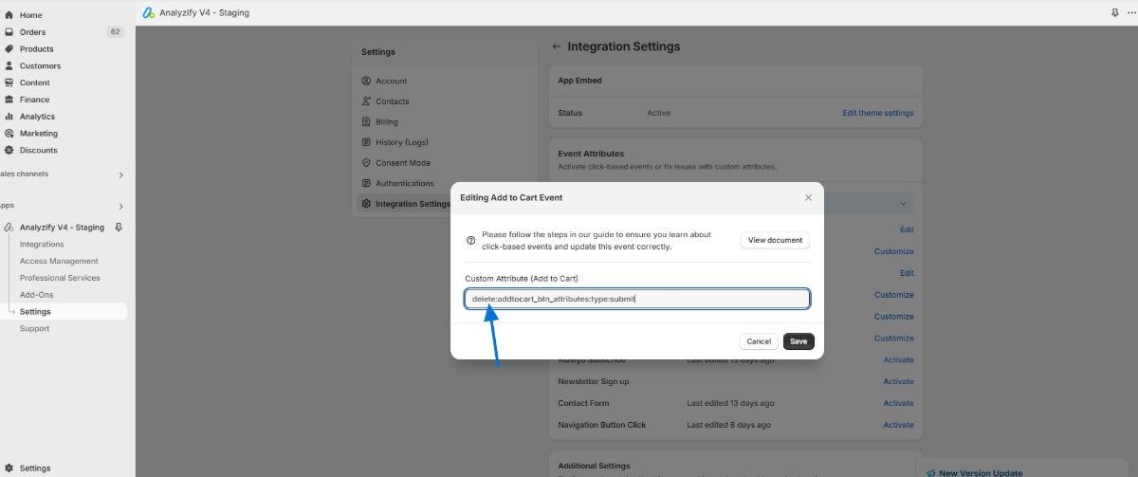Click 'Newsletter Sign up' row label
The height and width of the screenshot is (477, 1138).
coord(593,381)
